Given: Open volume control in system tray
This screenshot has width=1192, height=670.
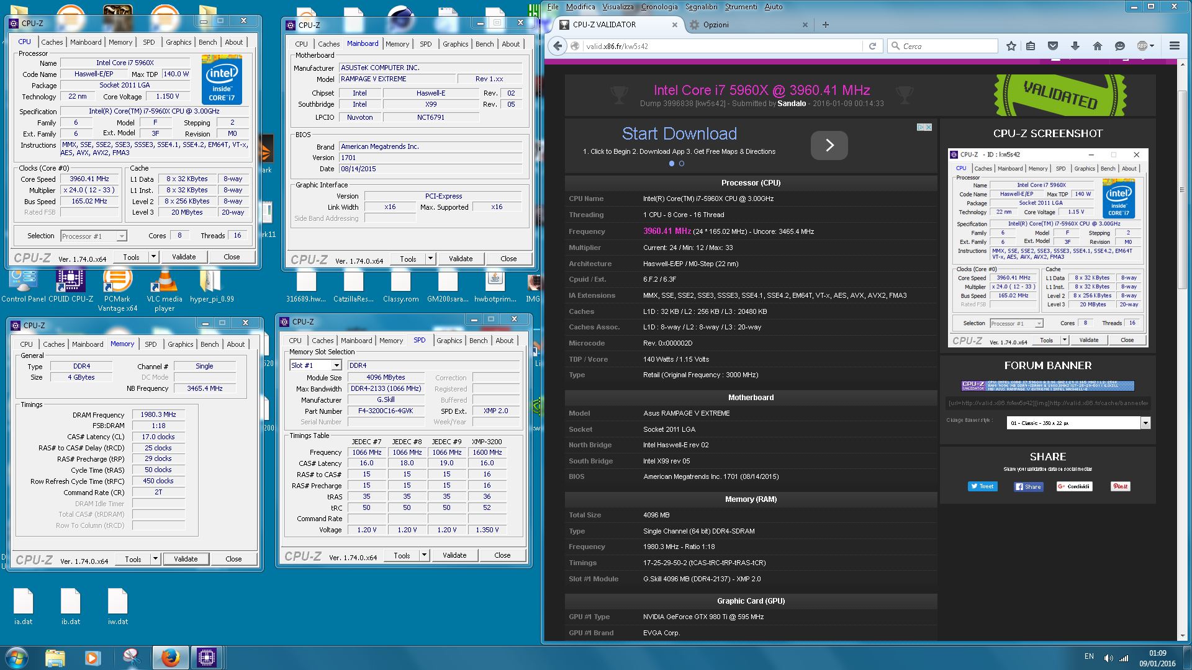Looking at the screenshot, I should pyautogui.click(x=1108, y=658).
